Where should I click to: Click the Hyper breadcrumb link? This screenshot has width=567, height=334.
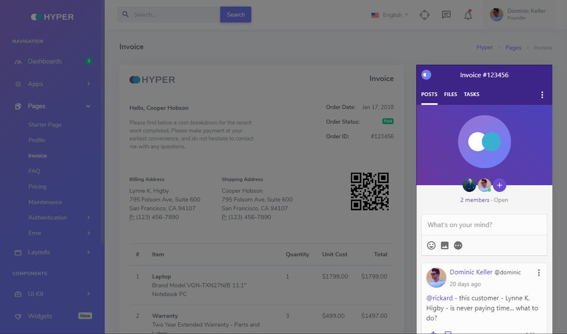click(x=484, y=47)
